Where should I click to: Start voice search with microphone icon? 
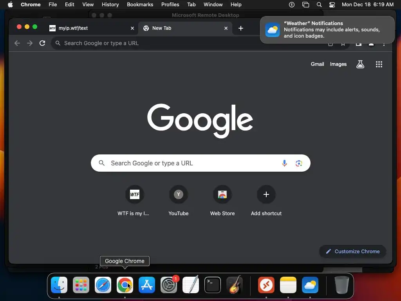[x=284, y=163]
